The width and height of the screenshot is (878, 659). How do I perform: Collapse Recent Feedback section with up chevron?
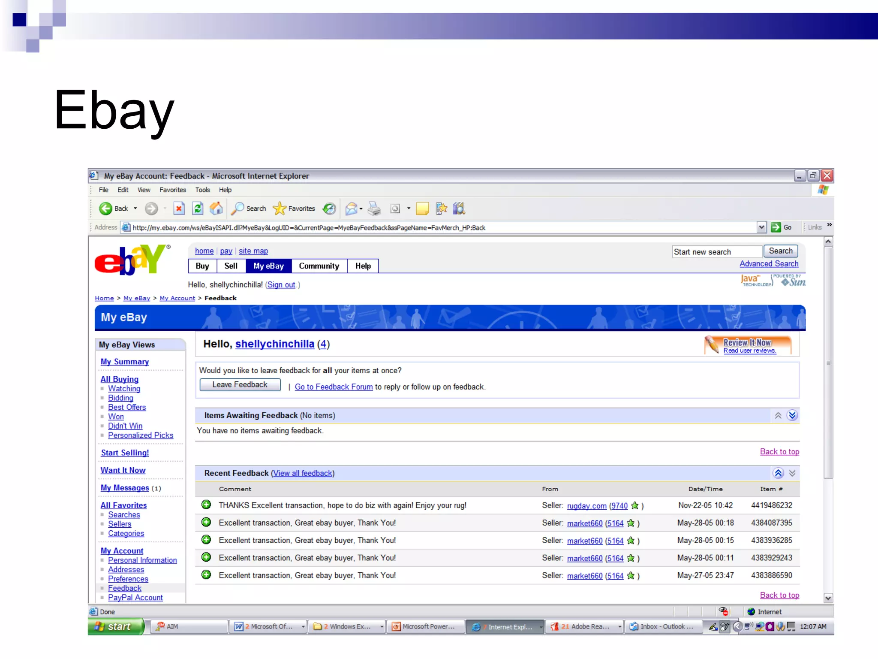coord(779,473)
